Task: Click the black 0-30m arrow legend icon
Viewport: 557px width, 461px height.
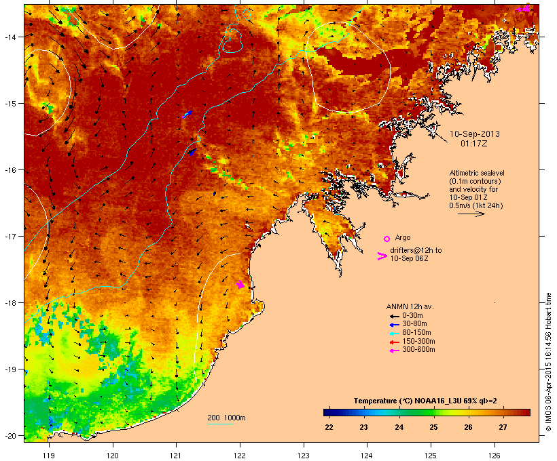Action: point(395,316)
